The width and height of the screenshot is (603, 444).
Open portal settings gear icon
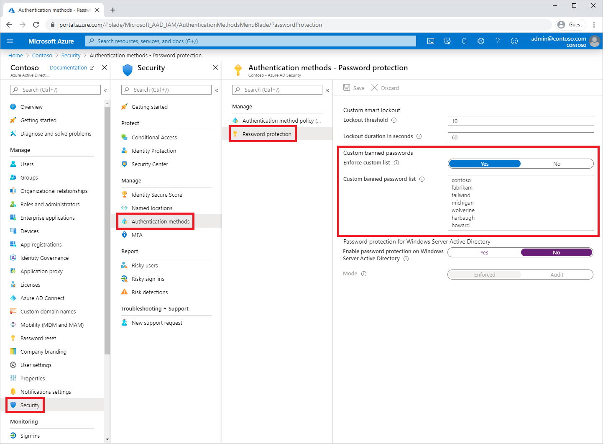481,41
